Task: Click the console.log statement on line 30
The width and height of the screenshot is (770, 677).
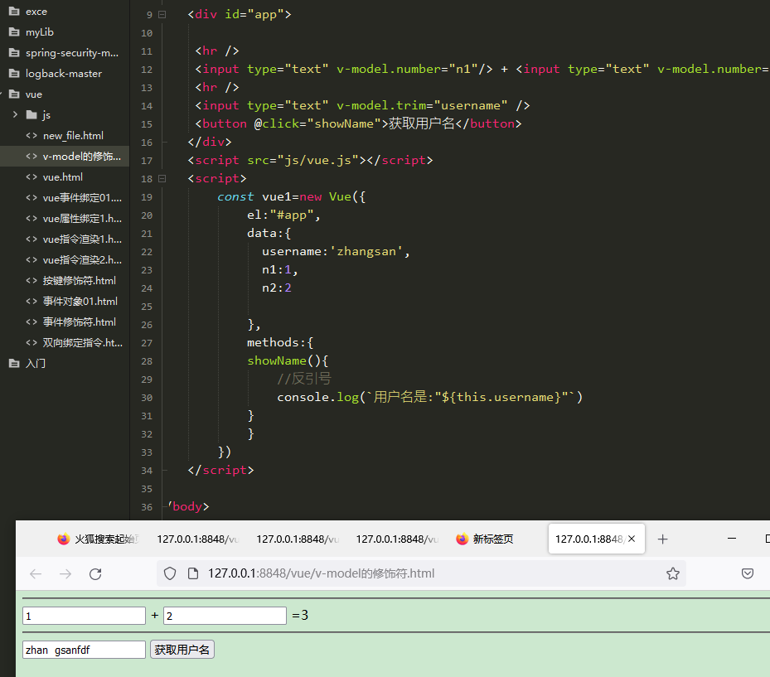Action: pos(429,397)
